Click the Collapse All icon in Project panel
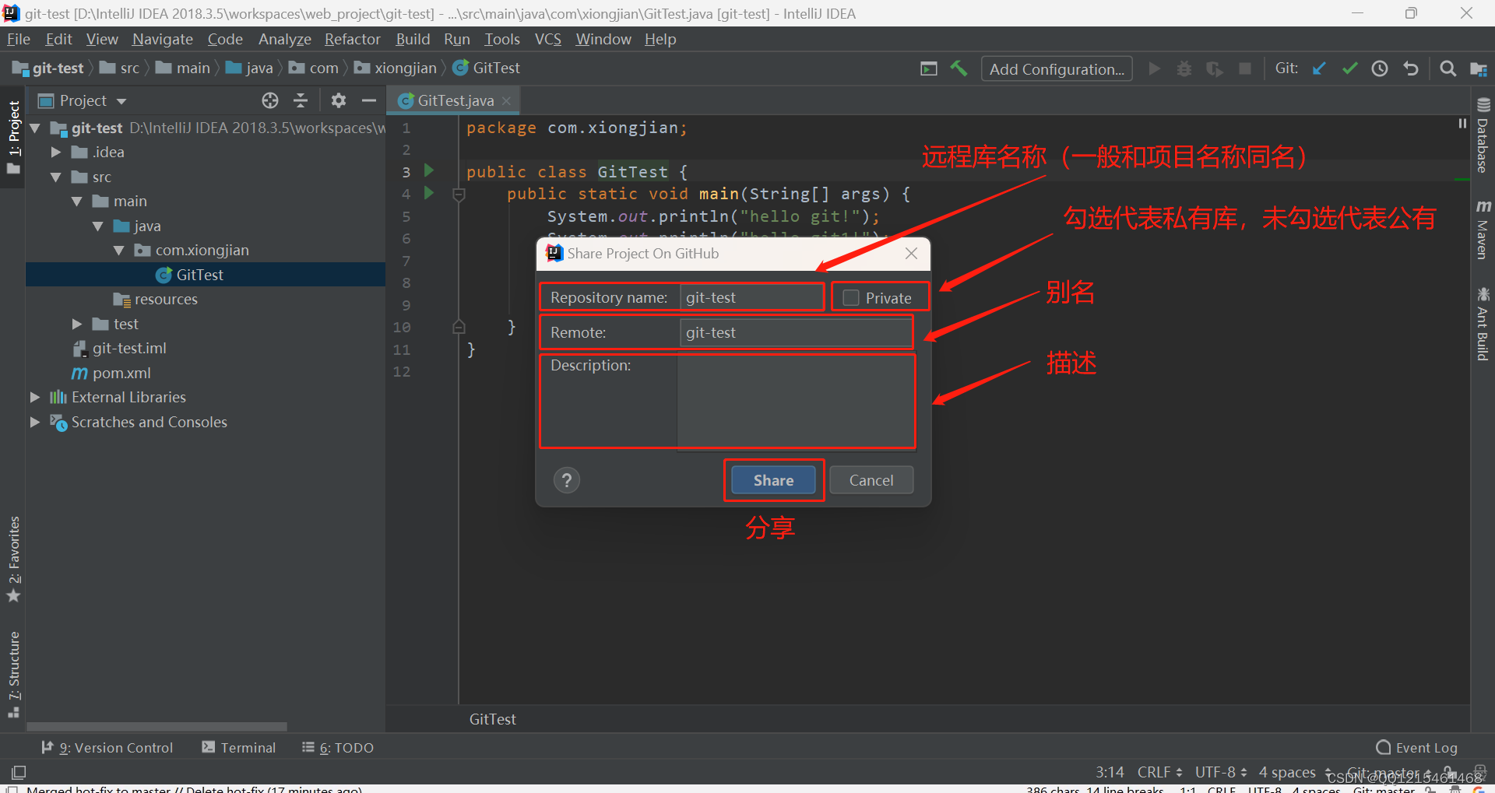Image resolution: width=1495 pixels, height=793 pixels. click(301, 100)
